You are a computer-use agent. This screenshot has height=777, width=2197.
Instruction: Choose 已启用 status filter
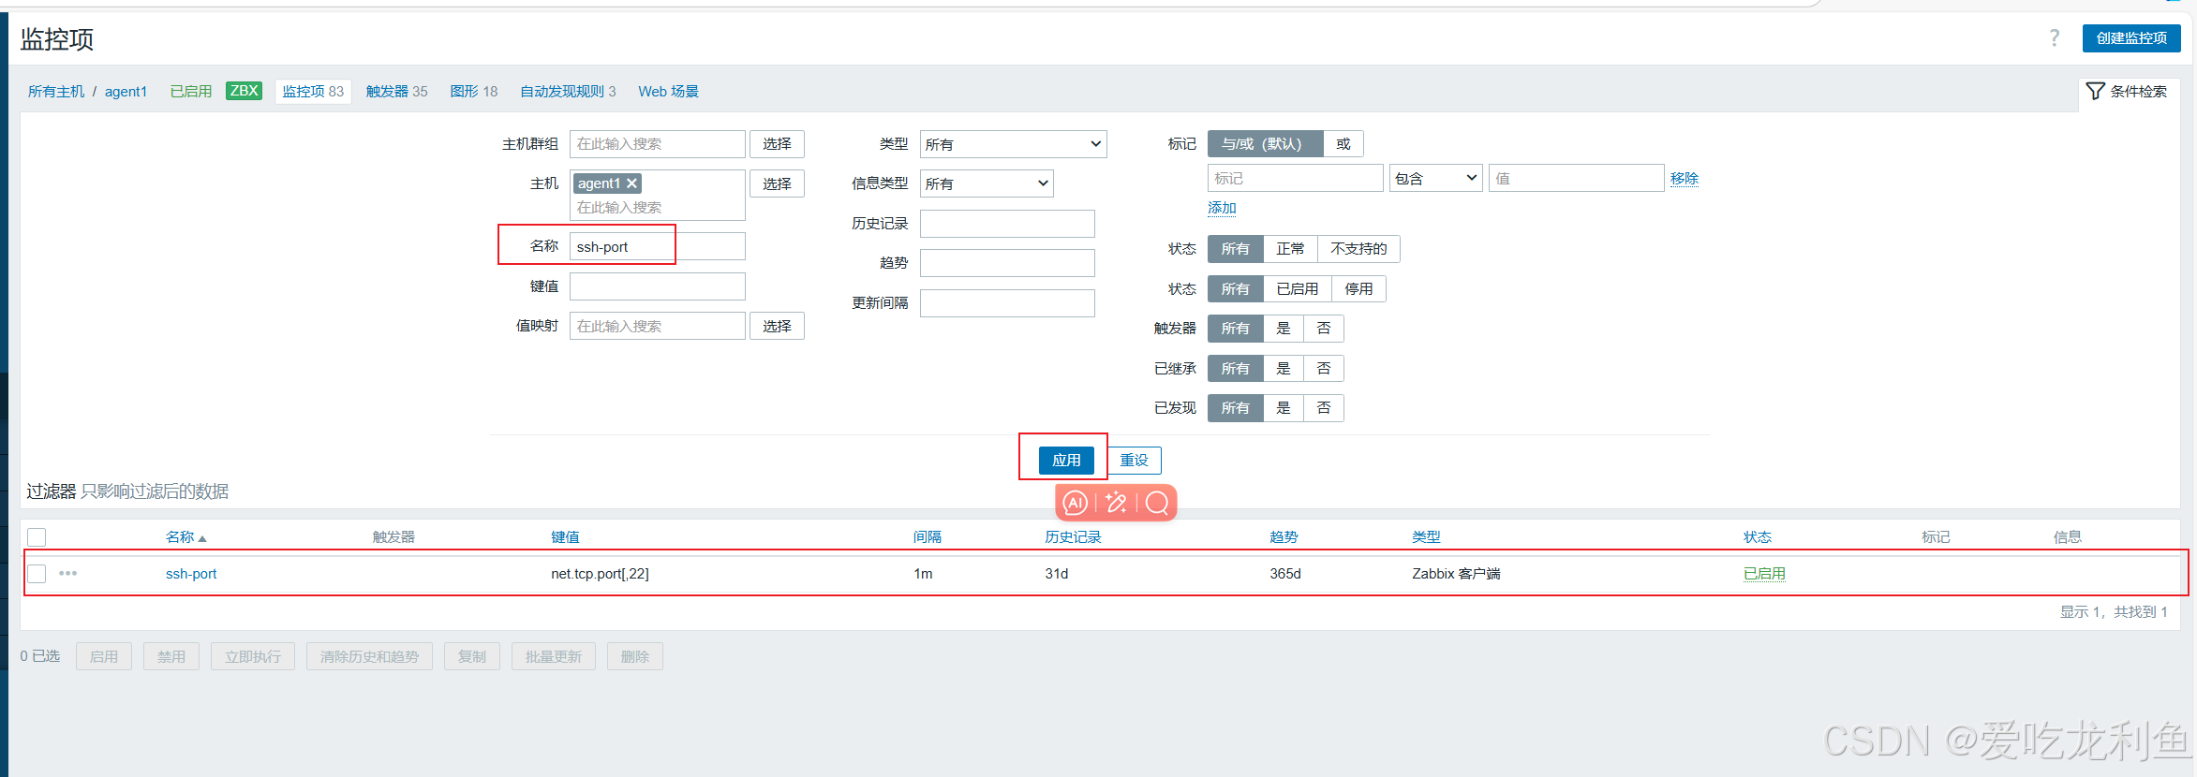(x=1297, y=289)
